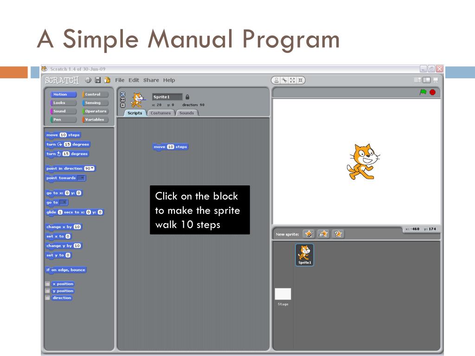Switch to small stage view
This screenshot has height=356, width=475.
point(417,80)
